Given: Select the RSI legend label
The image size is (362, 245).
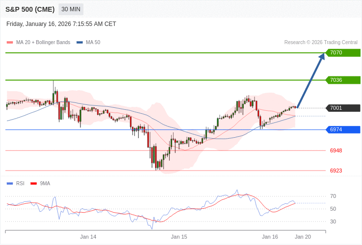Looking at the screenshot, I should point(20,184).
